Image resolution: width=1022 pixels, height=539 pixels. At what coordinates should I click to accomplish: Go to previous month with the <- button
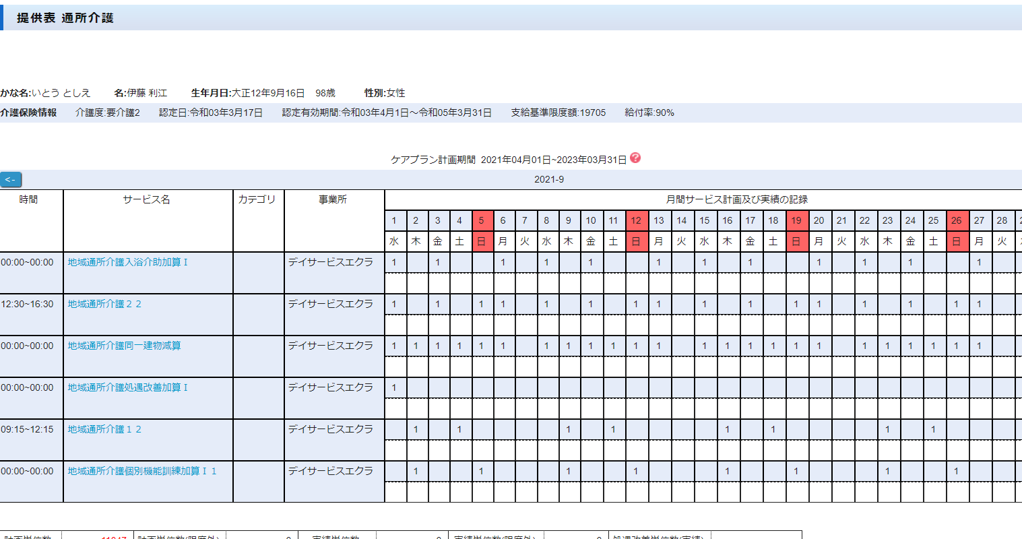(x=11, y=180)
